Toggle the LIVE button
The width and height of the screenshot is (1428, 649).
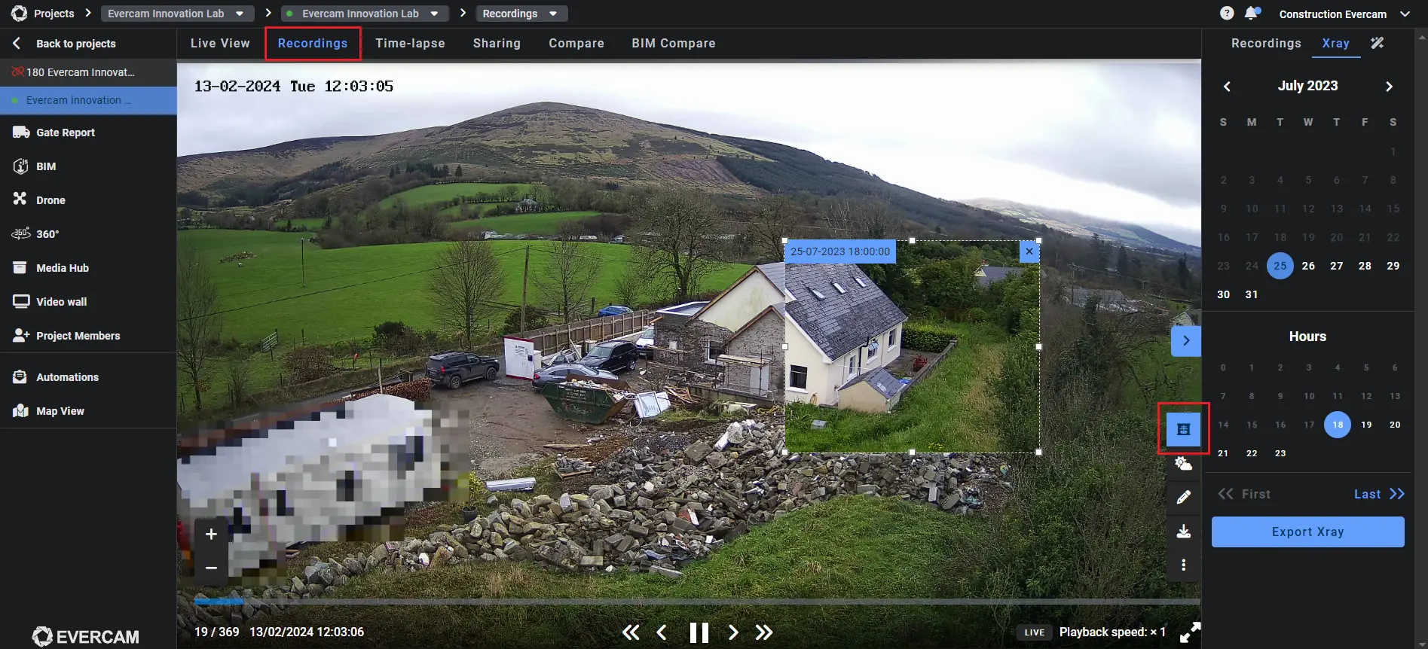[1035, 632]
